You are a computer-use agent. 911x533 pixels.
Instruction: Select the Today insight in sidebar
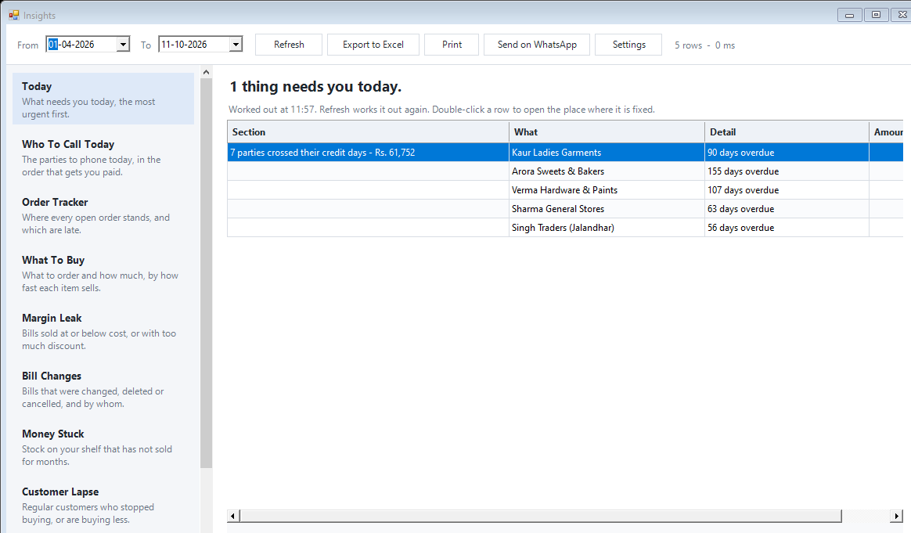pyautogui.click(x=103, y=99)
